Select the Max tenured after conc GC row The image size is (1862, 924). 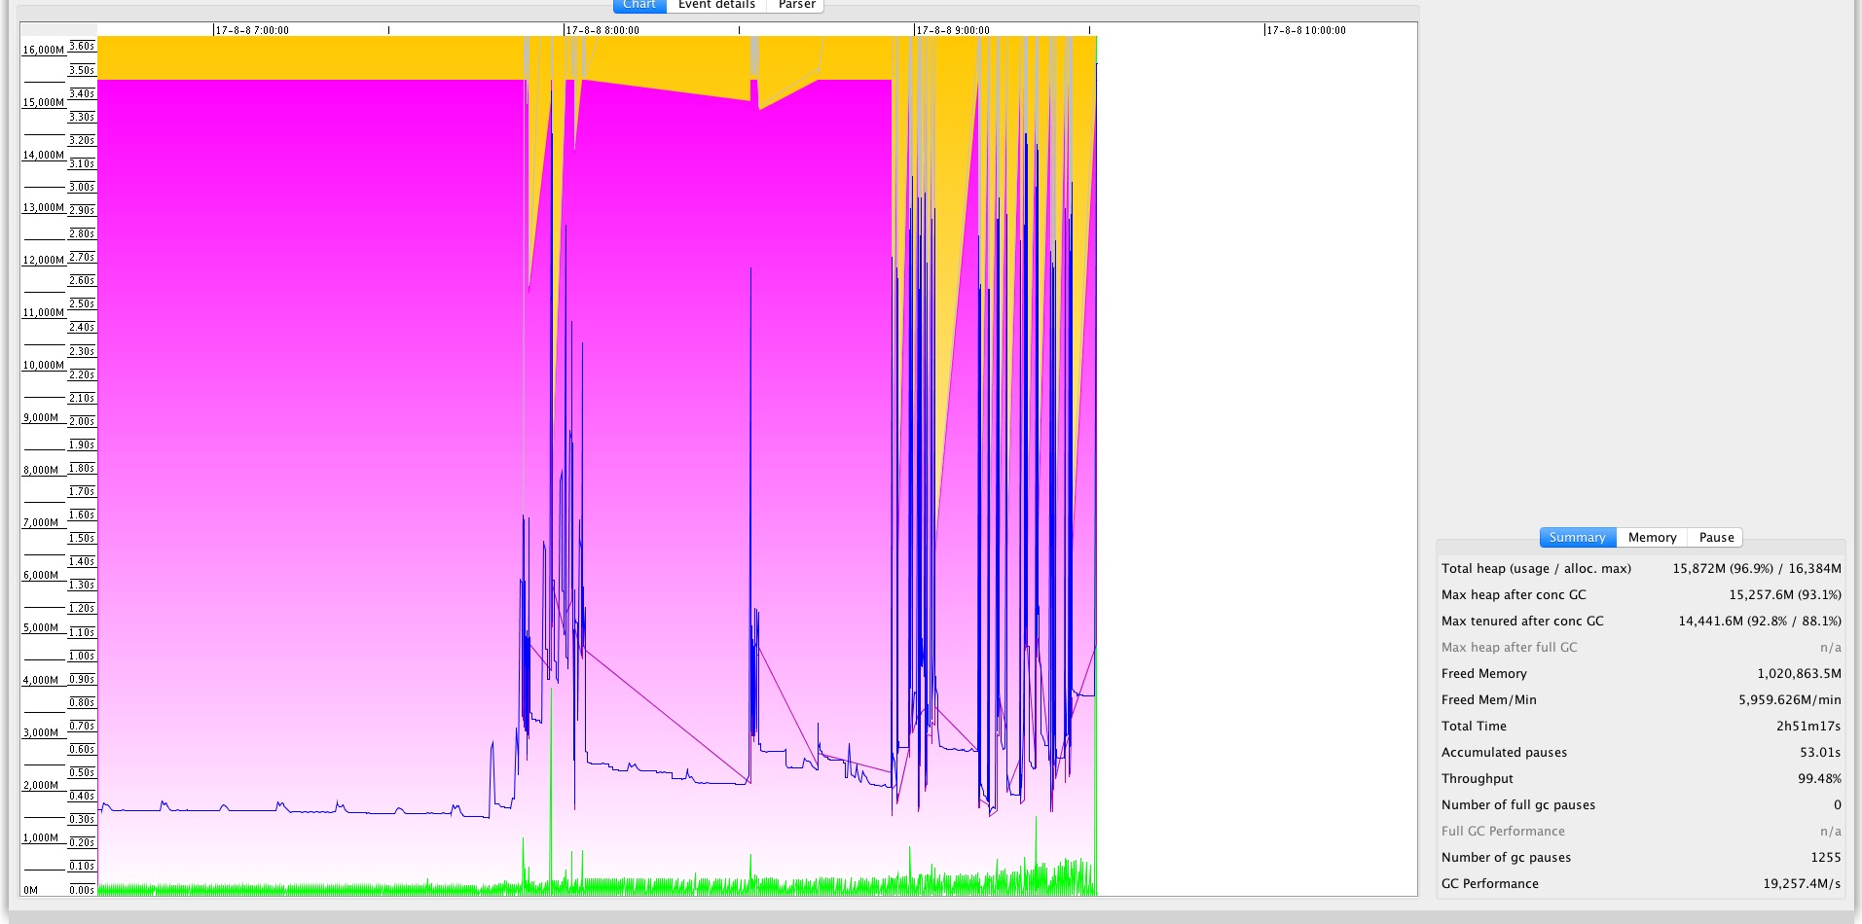[x=1641, y=622]
